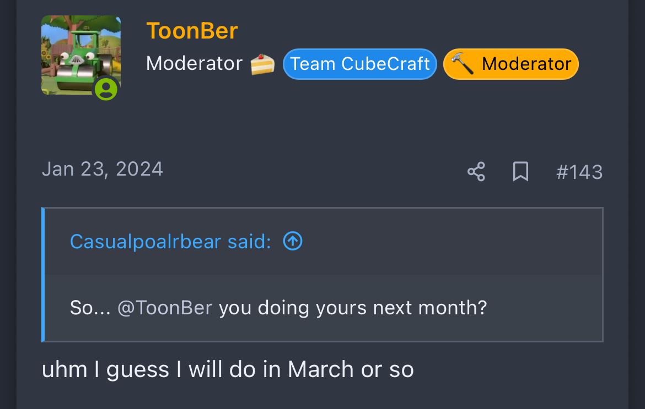Jump to original post via circled up-arrow
645x409 pixels.
[293, 241]
